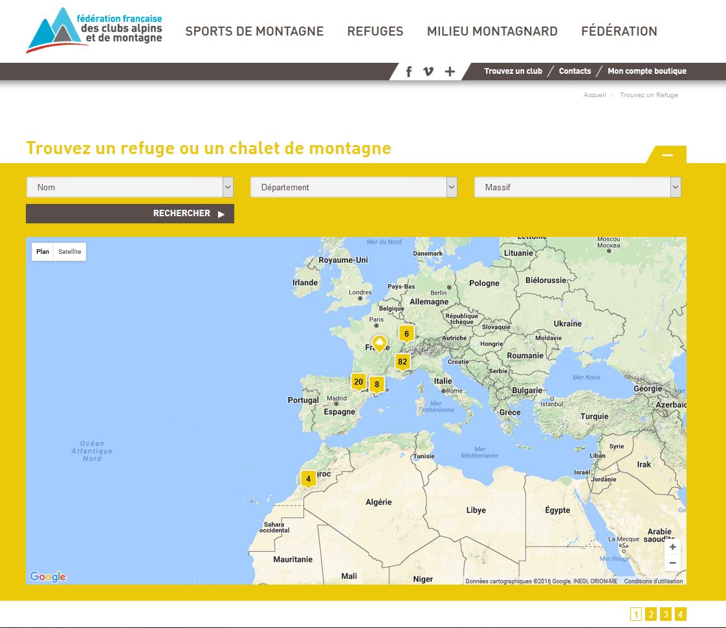The width and height of the screenshot is (726, 628).
Task: Open the cluster marker labeled 8
Action: [377, 385]
